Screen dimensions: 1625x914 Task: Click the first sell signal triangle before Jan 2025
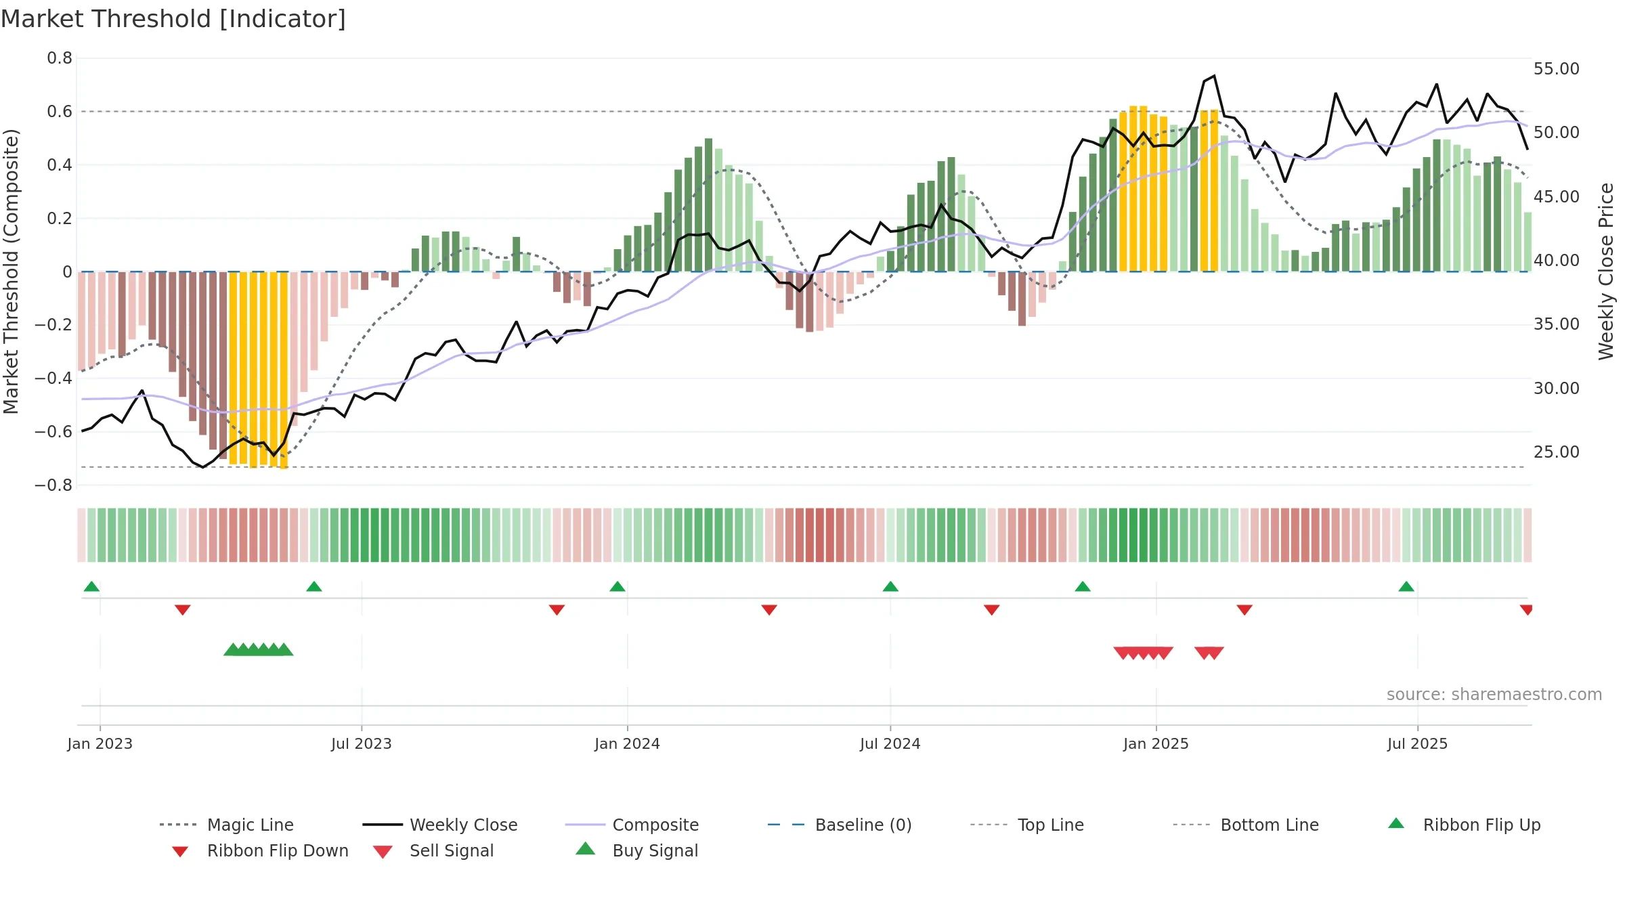pos(1123,653)
